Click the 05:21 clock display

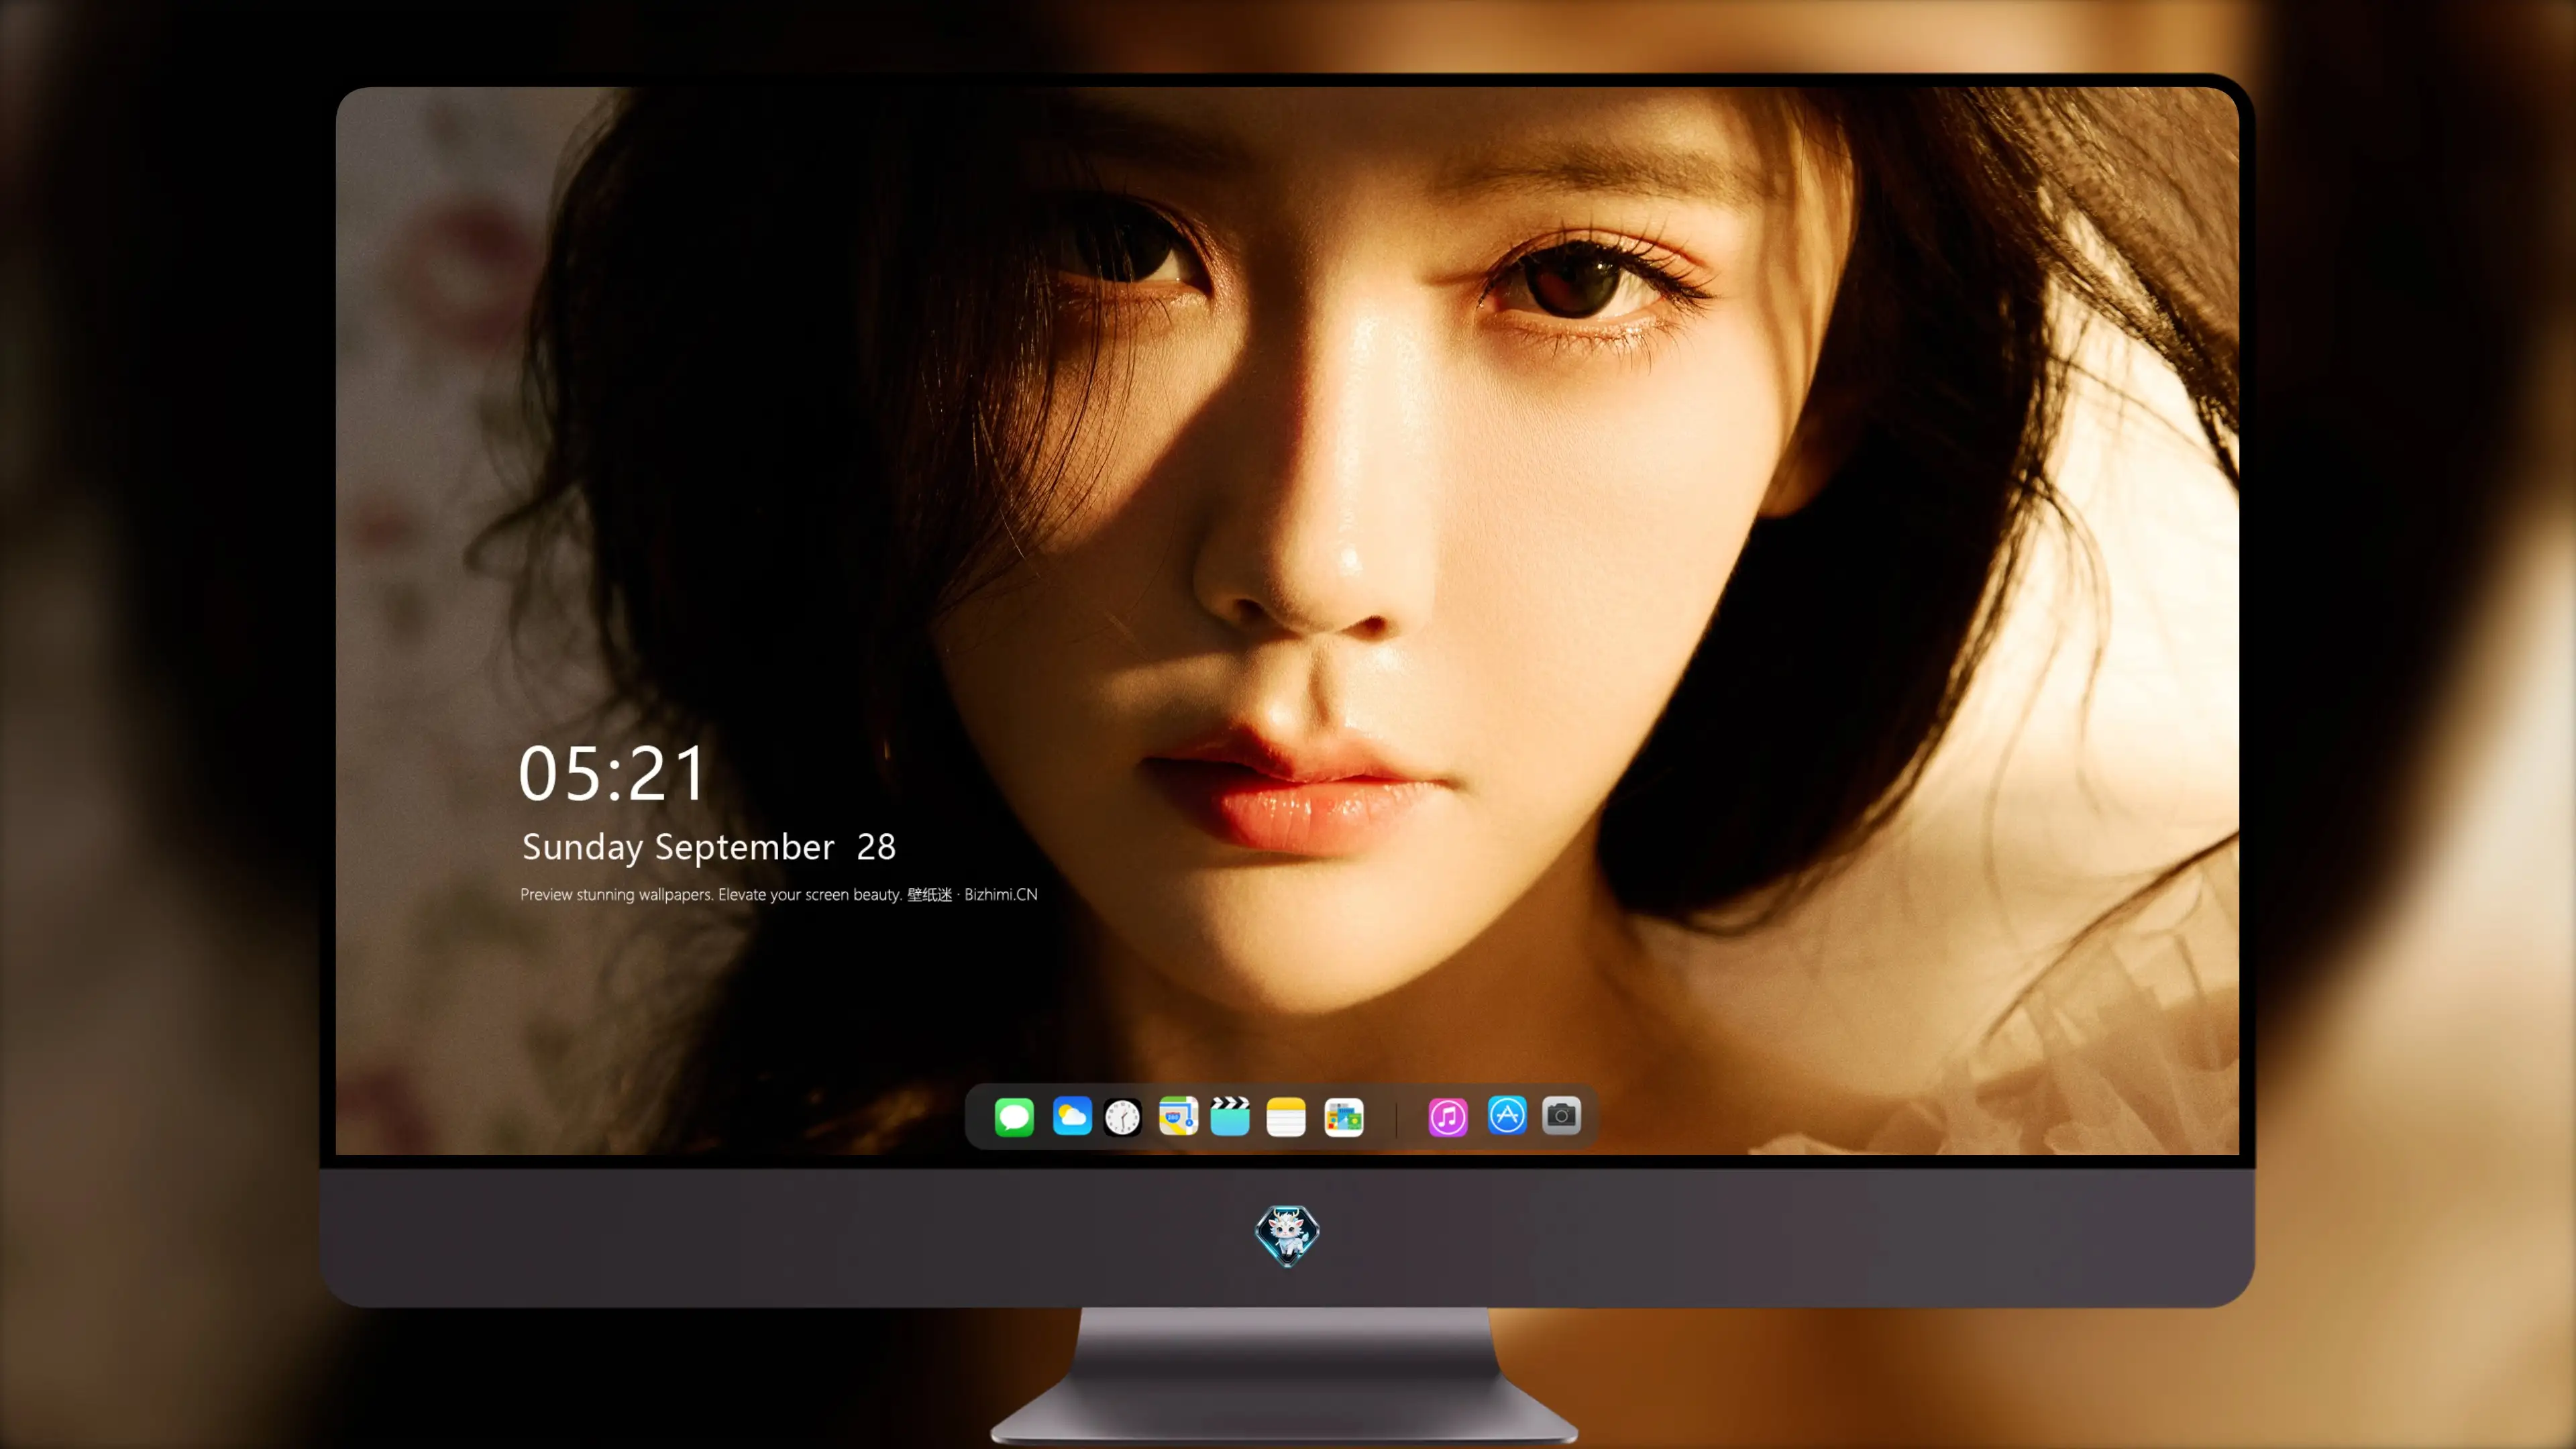(612, 774)
